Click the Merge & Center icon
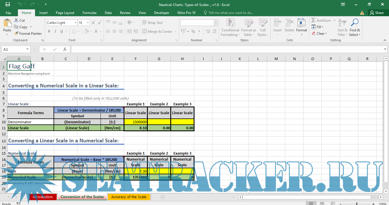Screen dimensions: 389x205 (144, 32)
